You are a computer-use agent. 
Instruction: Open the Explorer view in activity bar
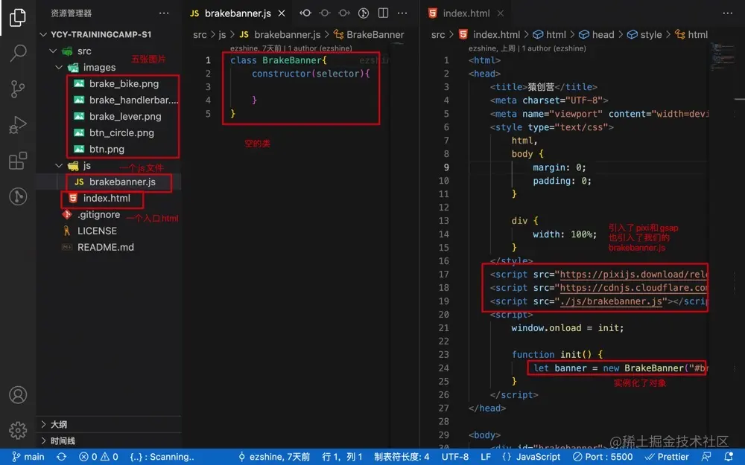(x=18, y=18)
